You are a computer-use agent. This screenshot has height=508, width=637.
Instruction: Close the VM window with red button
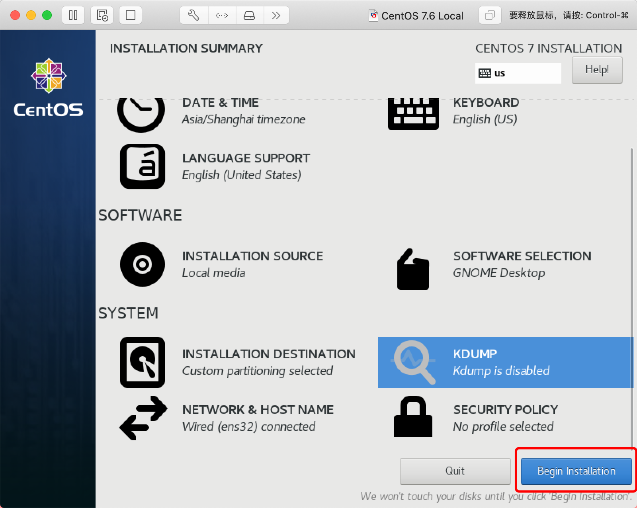15,15
